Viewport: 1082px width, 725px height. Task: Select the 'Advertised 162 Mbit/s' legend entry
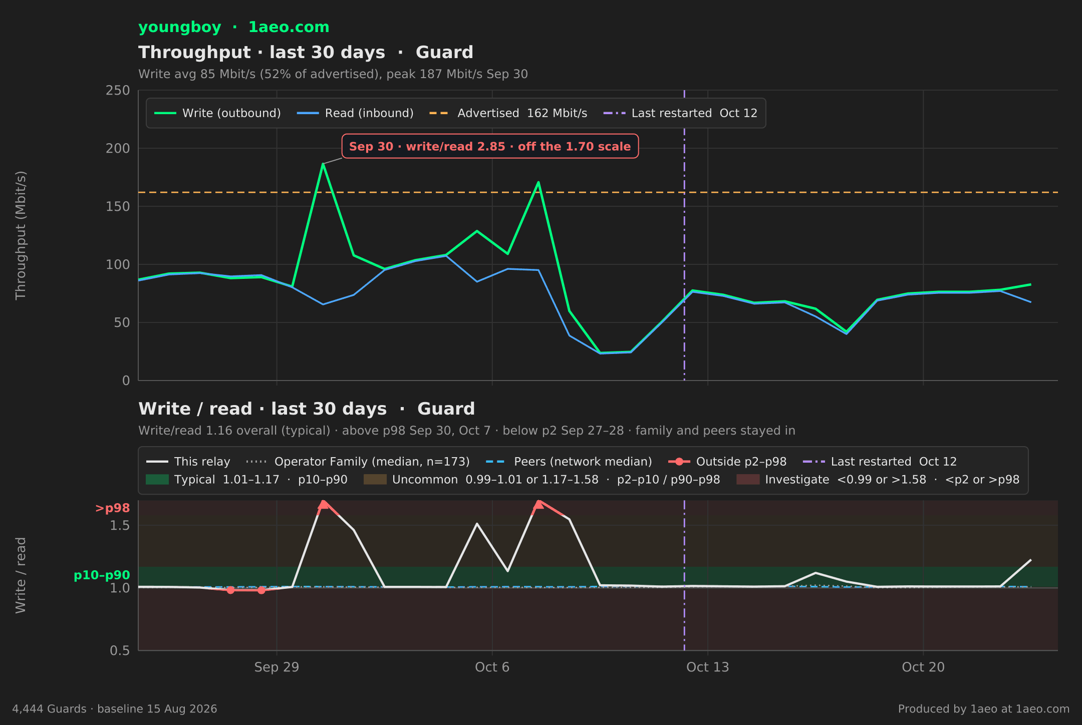click(x=508, y=113)
